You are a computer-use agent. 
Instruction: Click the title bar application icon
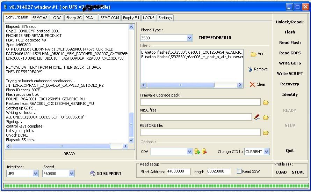point(5,7)
